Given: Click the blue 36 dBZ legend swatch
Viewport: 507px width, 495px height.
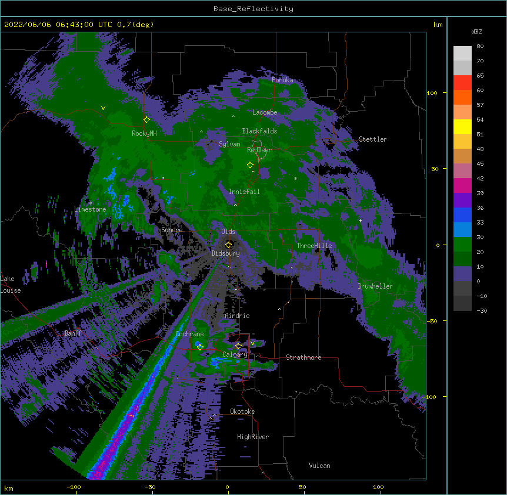Looking at the screenshot, I should [462, 215].
